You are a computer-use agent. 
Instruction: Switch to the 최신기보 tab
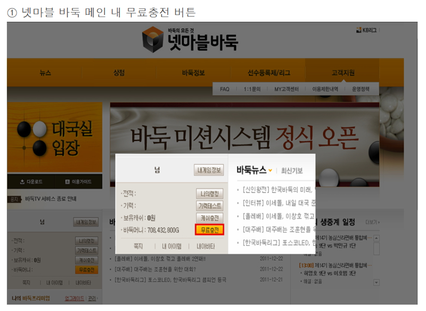292,171
